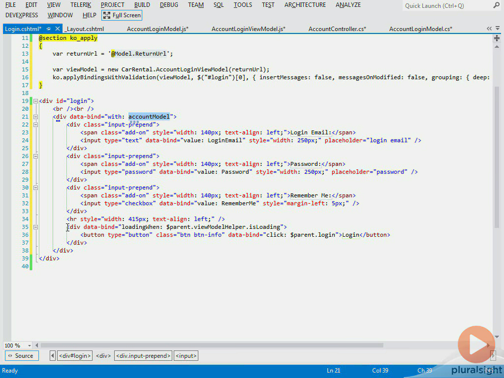Click the horizontal scrollbar left arrow

[x=36, y=346]
